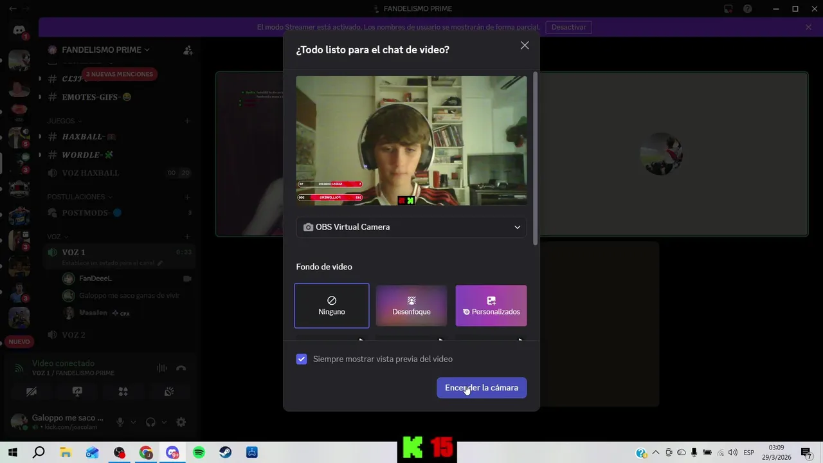Collapse the POSTULACIONES category

[x=80, y=197]
